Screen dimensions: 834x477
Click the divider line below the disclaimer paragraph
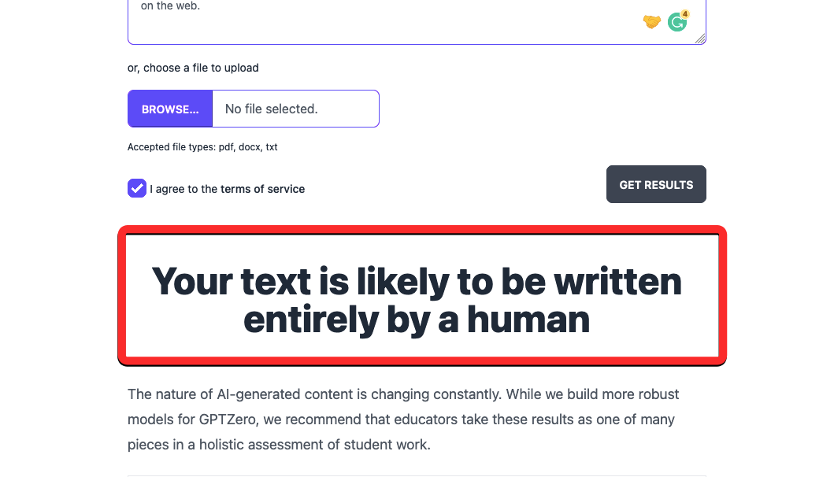coord(417,475)
